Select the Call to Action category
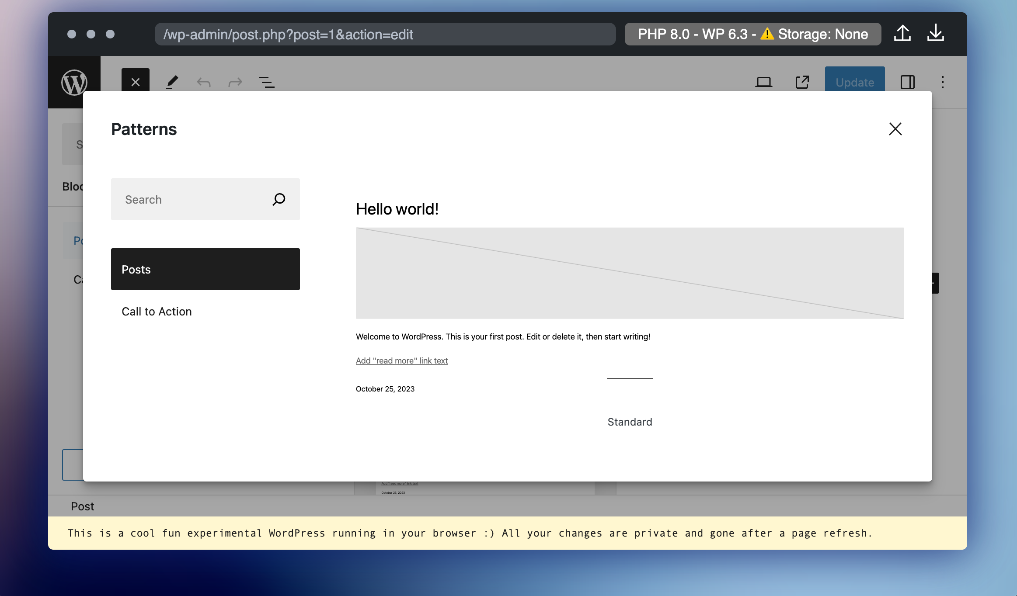 click(x=157, y=311)
